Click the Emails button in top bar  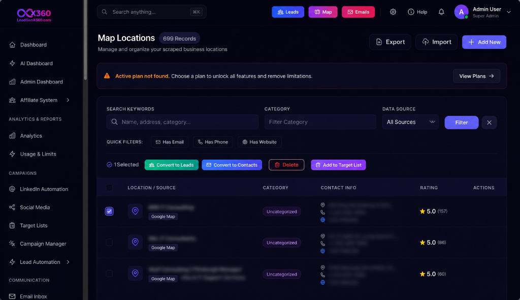pyautogui.click(x=358, y=12)
